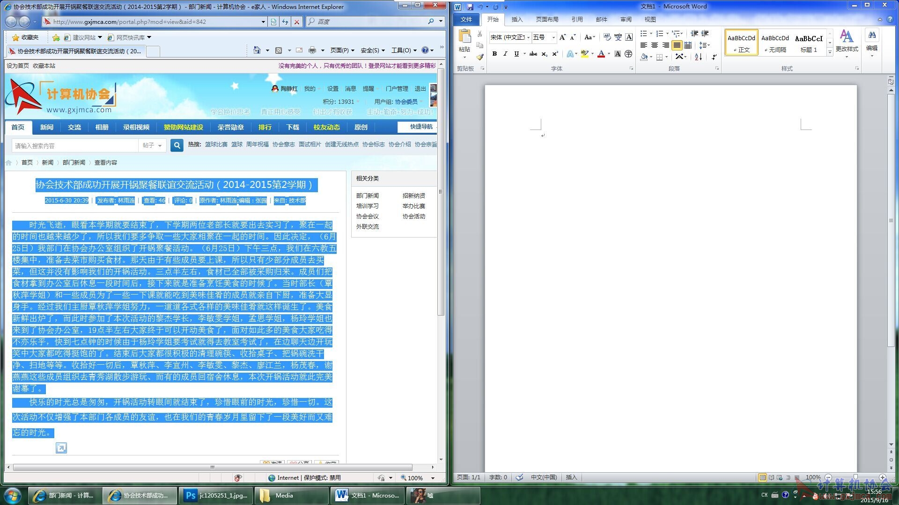
Task: Click the blue site search magnifier button
Action: point(177,145)
